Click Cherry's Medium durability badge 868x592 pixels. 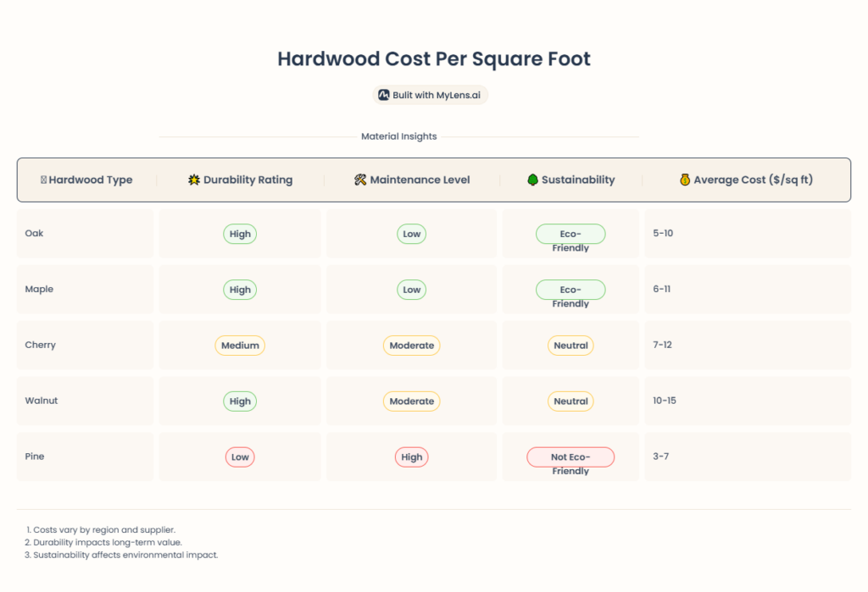click(240, 346)
